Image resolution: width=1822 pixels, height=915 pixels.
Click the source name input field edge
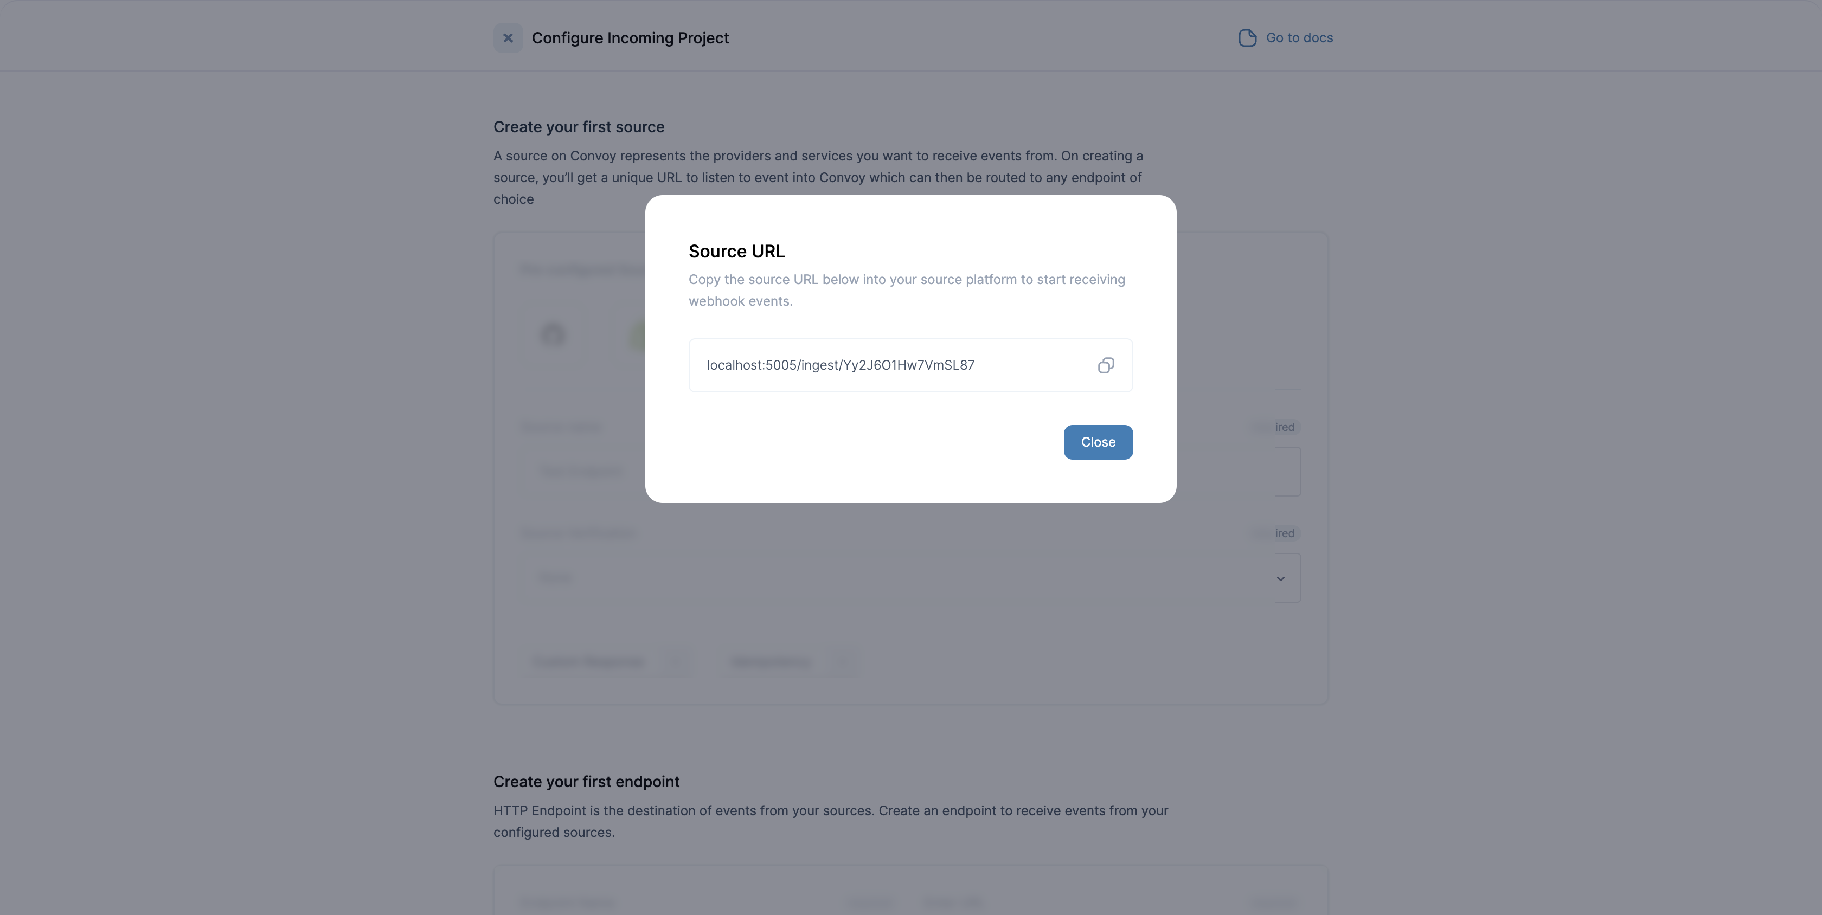click(1288, 472)
